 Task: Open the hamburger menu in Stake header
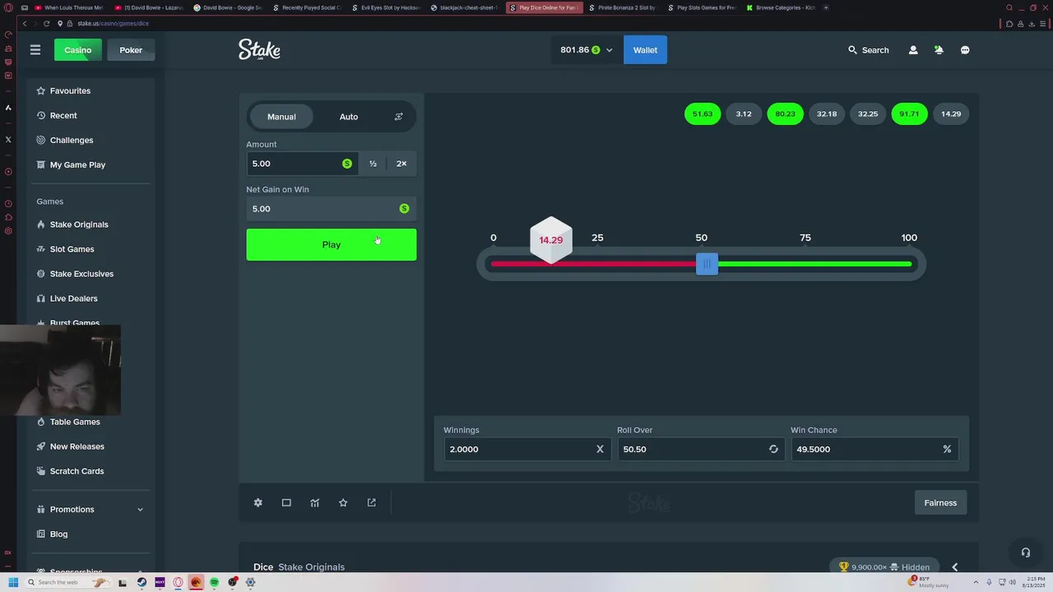[x=35, y=50]
